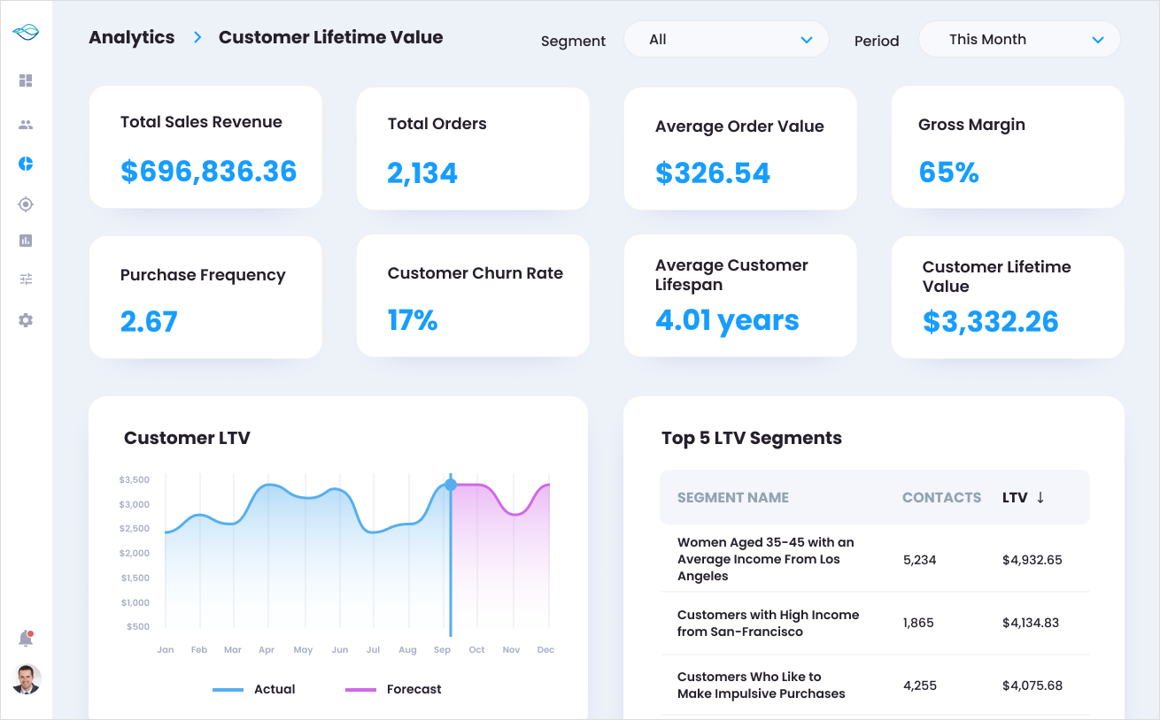Click the Segment Name column header

732,497
